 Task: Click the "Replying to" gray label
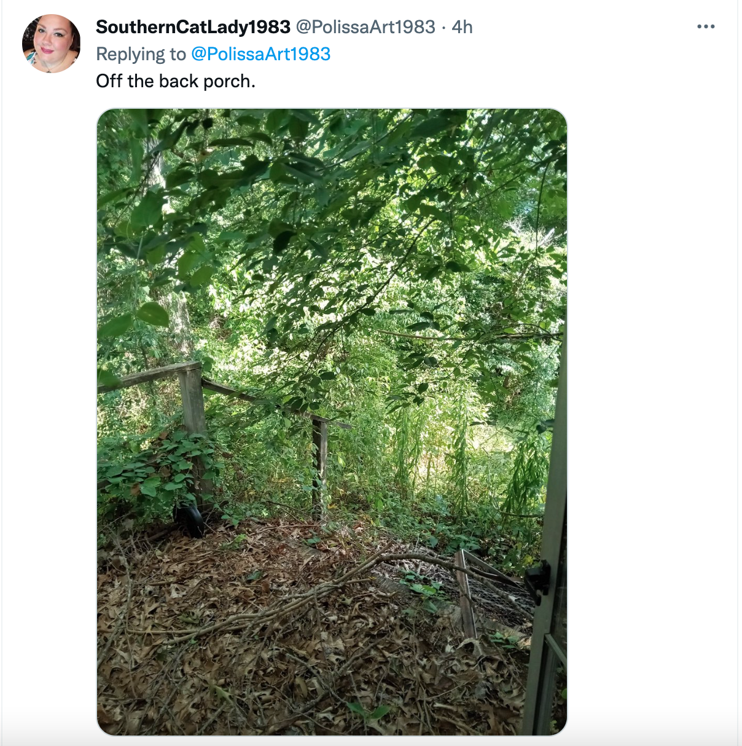pyautogui.click(x=141, y=54)
